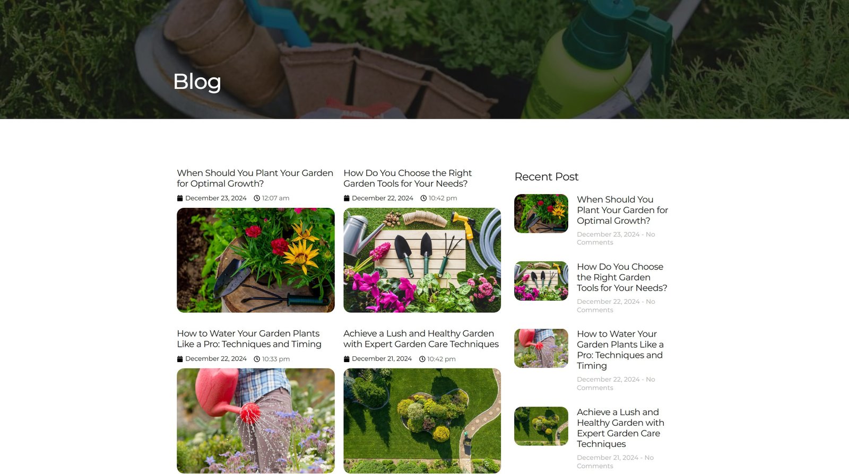Click the flowers and trowel featured image

pyautogui.click(x=256, y=260)
